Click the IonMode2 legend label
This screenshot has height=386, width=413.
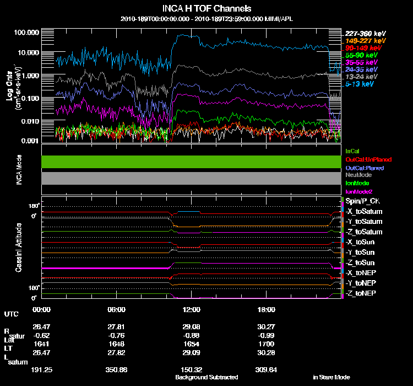[x=357, y=191]
